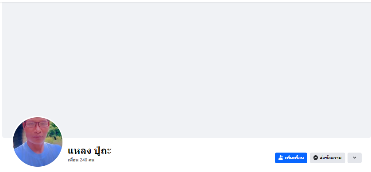
Task: Click the chat bubble icon before ส่งข้อความ
Action: click(315, 157)
